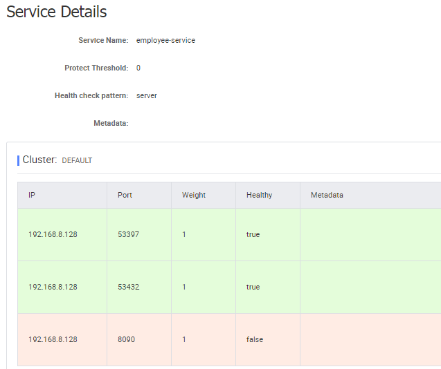
Task: Click the IP address in port 53397 row
Action: click(x=53, y=235)
